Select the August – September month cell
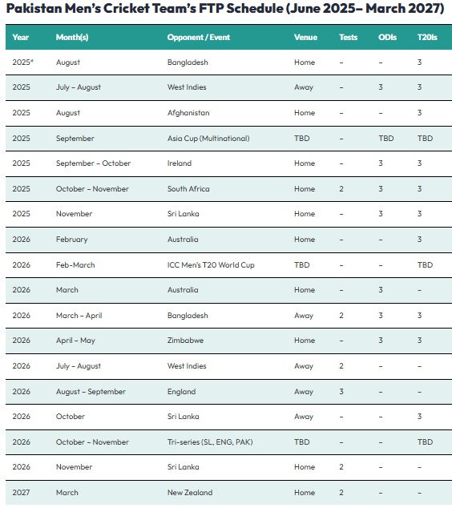 tap(91, 391)
